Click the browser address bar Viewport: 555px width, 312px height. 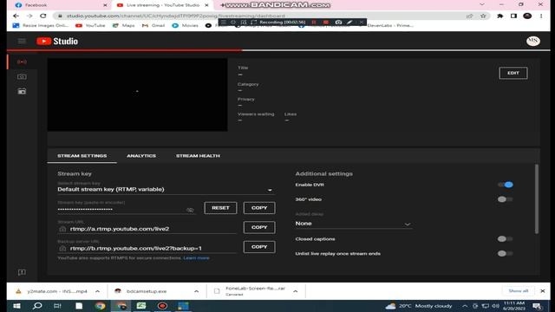(262, 16)
